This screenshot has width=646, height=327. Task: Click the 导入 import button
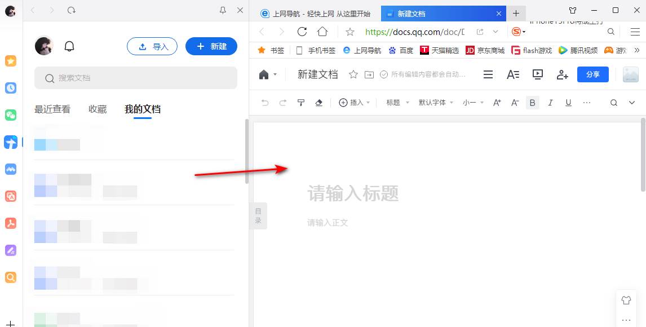tap(152, 46)
